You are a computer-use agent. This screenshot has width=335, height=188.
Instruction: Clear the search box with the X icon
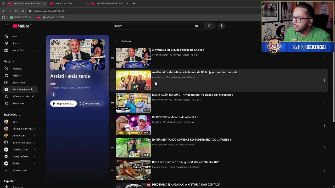point(202,26)
